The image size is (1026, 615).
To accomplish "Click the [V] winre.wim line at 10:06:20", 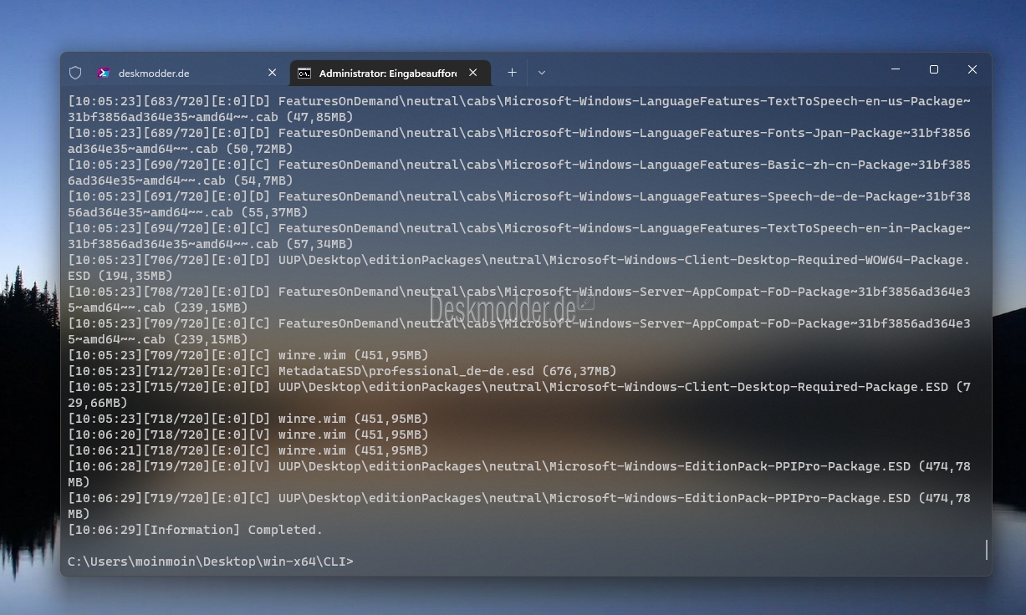I will click(x=248, y=435).
